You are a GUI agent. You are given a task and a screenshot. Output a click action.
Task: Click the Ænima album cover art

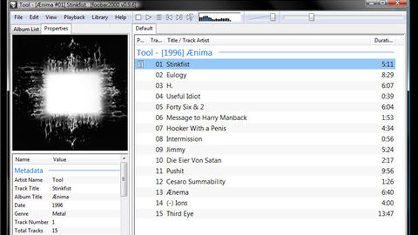[70, 93]
